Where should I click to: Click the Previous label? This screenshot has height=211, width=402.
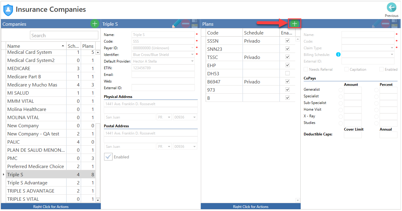coord(391,15)
